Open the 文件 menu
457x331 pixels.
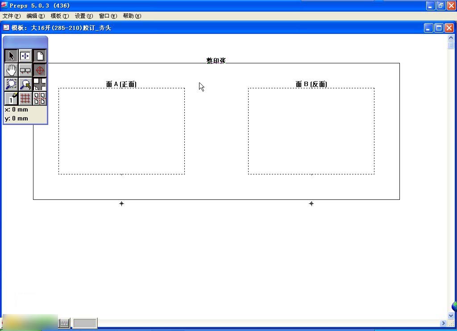[x=12, y=16]
